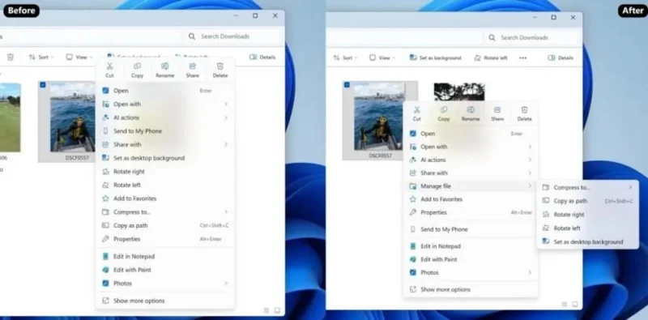Open the View dropdown in the After window

tap(382, 58)
